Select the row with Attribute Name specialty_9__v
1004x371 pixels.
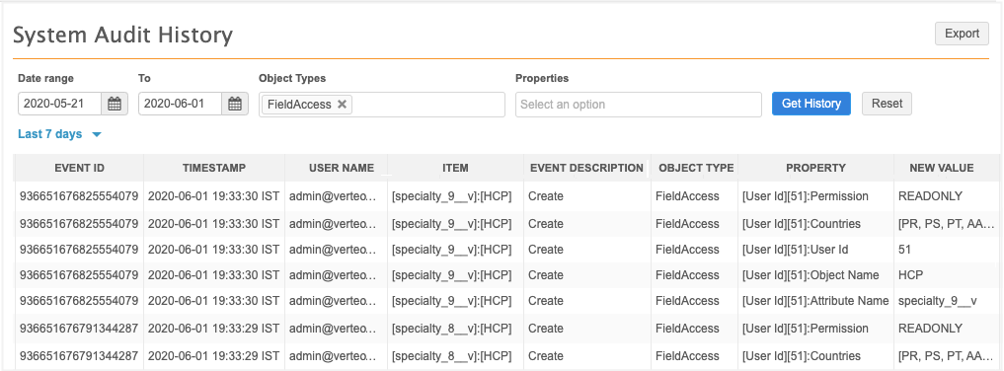507,301
